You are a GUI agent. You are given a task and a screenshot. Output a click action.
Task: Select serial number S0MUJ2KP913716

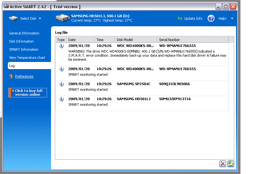[175, 99]
